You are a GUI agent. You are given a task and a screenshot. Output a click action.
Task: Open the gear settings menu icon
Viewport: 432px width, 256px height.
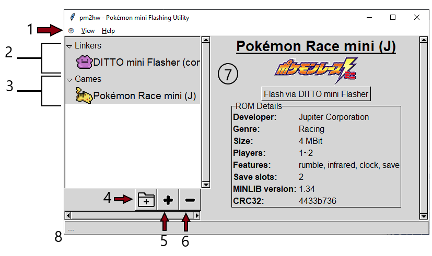tap(71, 31)
